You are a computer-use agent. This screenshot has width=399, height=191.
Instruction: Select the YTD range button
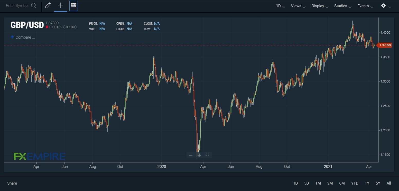pyautogui.click(x=355, y=183)
